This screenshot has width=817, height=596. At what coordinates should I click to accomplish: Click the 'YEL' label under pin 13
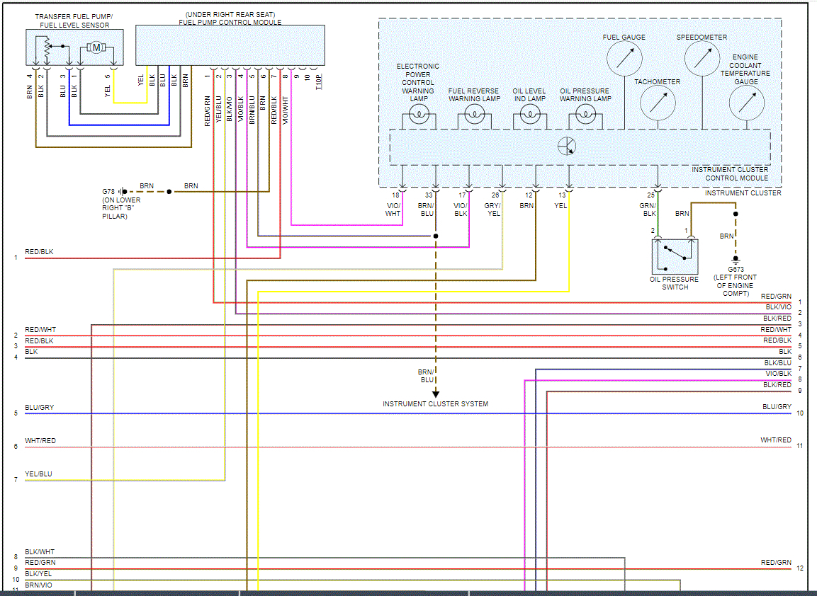[x=560, y=205]
